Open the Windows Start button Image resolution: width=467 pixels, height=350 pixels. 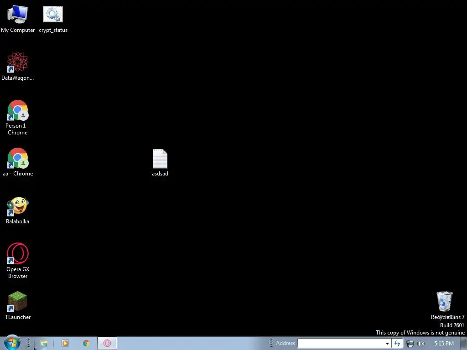11,343
